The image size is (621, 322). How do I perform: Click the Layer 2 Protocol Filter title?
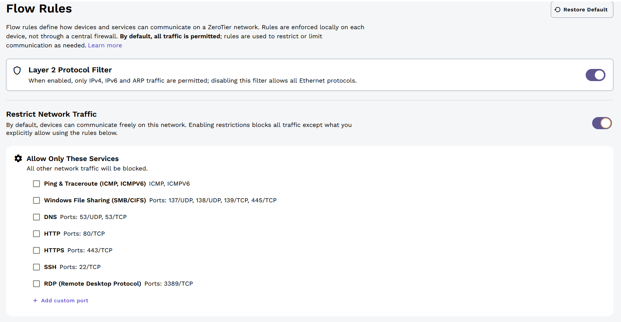tap(70, 70)
